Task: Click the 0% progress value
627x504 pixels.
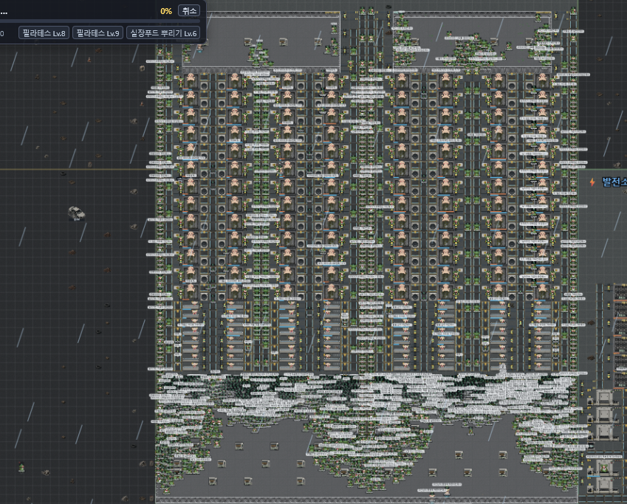Action: pyautogui.click(x=166, y=11)
